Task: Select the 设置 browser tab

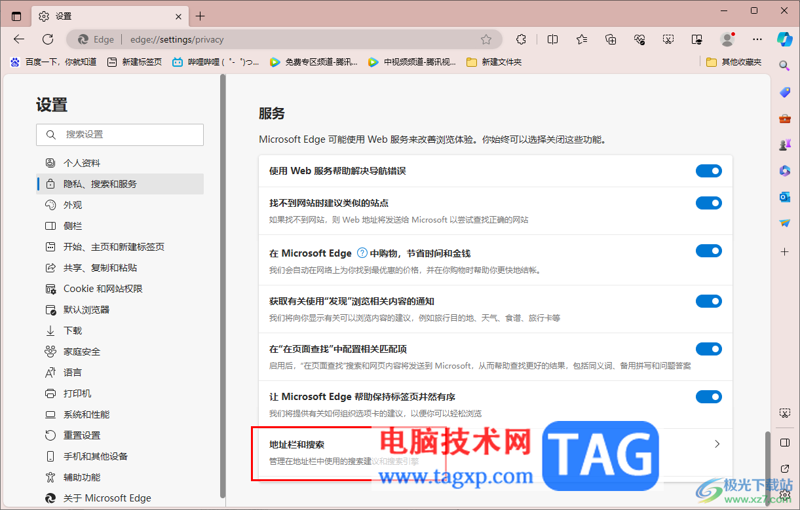Action: click(x=110, y=16)
